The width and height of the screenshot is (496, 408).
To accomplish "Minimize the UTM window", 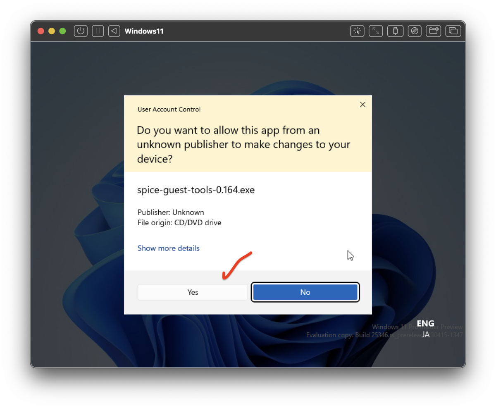I will 51,31.
